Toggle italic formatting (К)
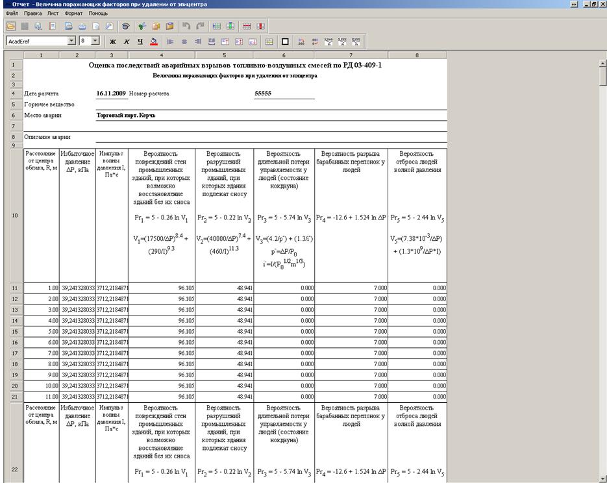607x483 pixels. (x=126, y=42)
